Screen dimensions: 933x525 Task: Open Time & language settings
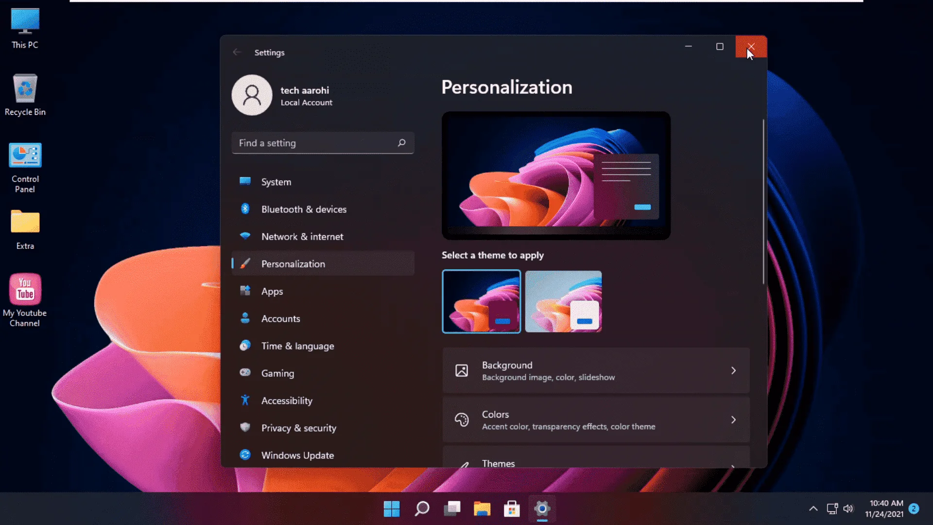pos(323,346)
